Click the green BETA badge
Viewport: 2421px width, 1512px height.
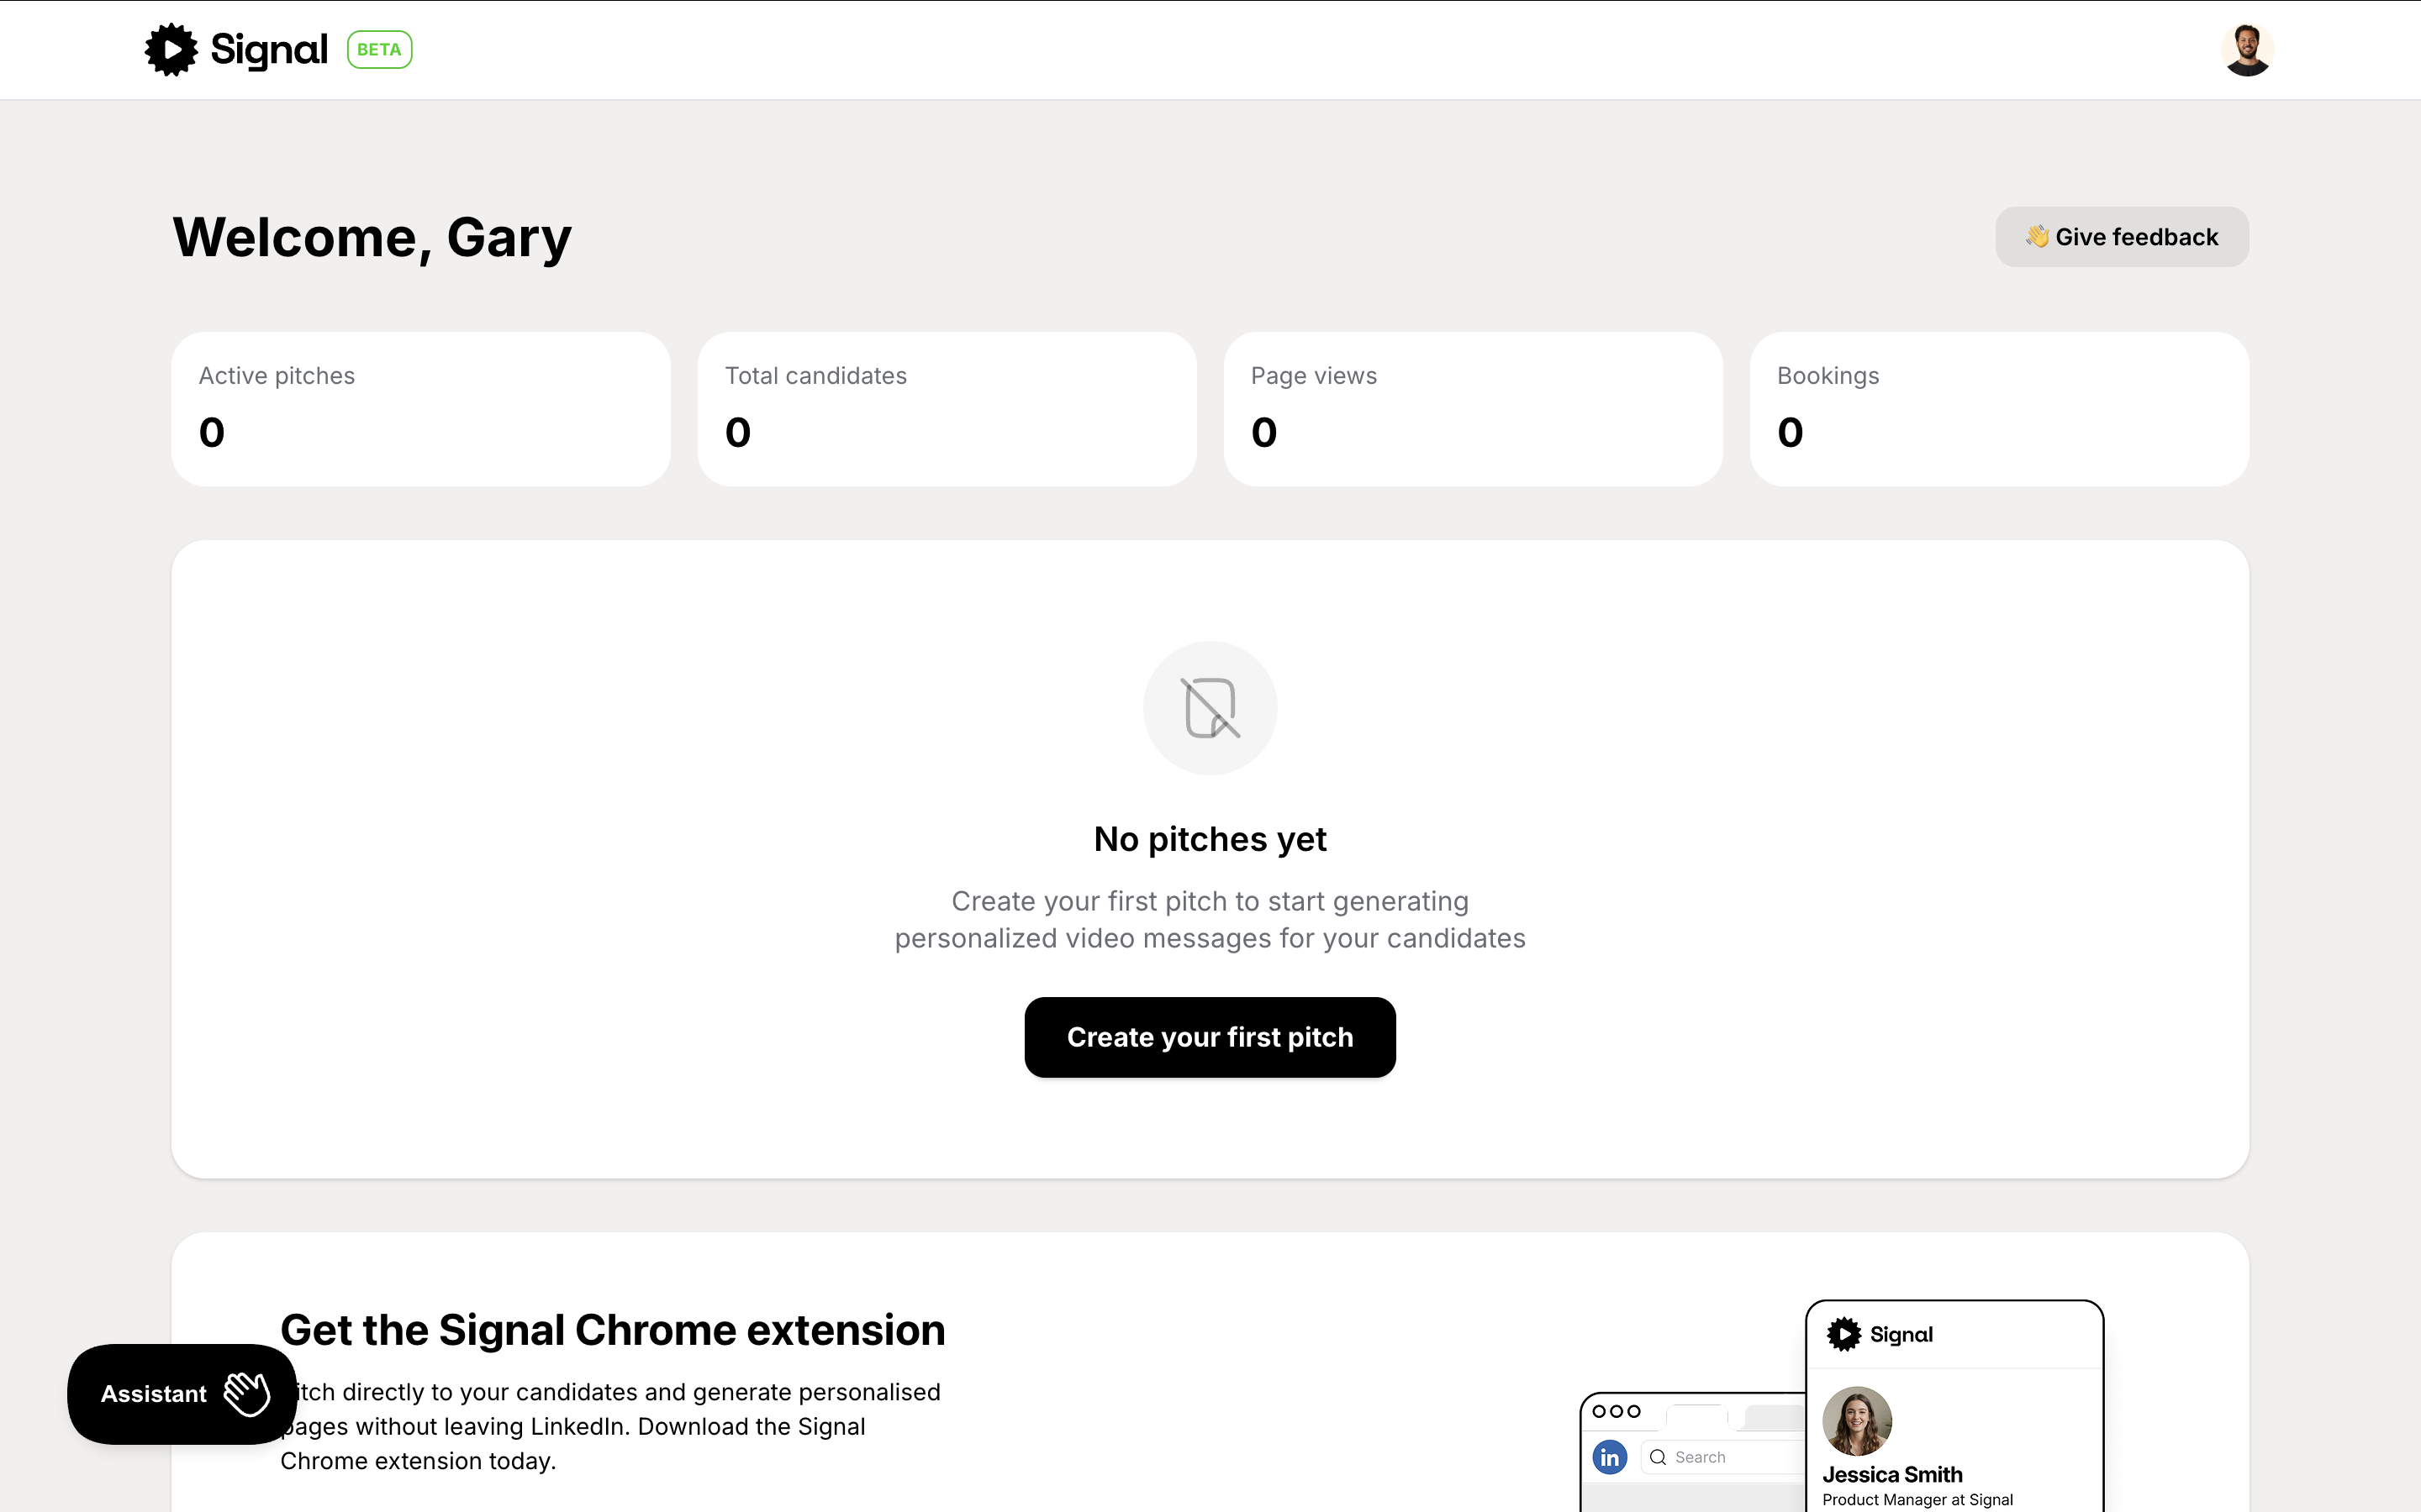tap(379, 49)
